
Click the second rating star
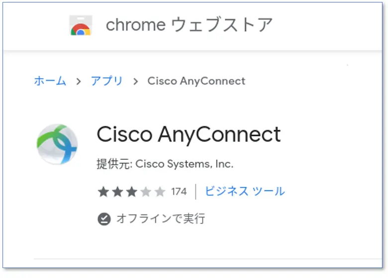tap(117, 192)
